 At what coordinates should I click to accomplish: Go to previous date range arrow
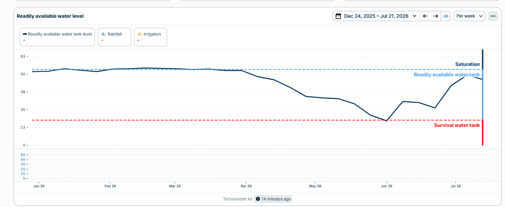[425, 16]
